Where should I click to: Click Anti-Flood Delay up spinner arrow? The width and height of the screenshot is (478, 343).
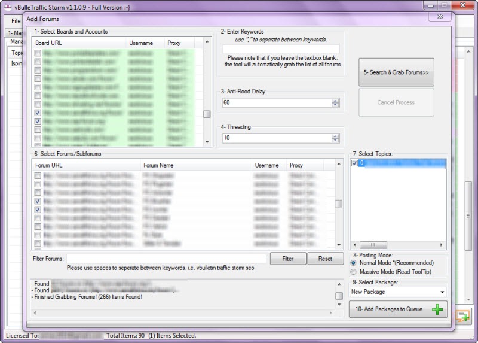coord(335,101)
